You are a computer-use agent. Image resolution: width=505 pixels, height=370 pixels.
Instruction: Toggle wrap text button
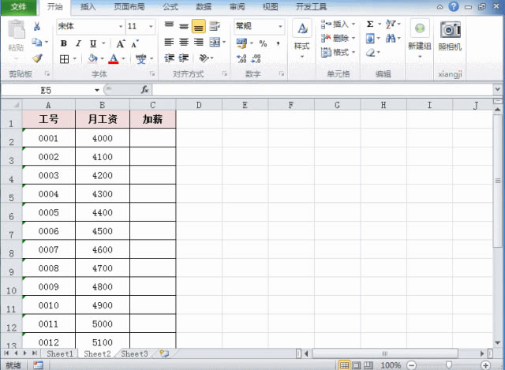(215, 26)
